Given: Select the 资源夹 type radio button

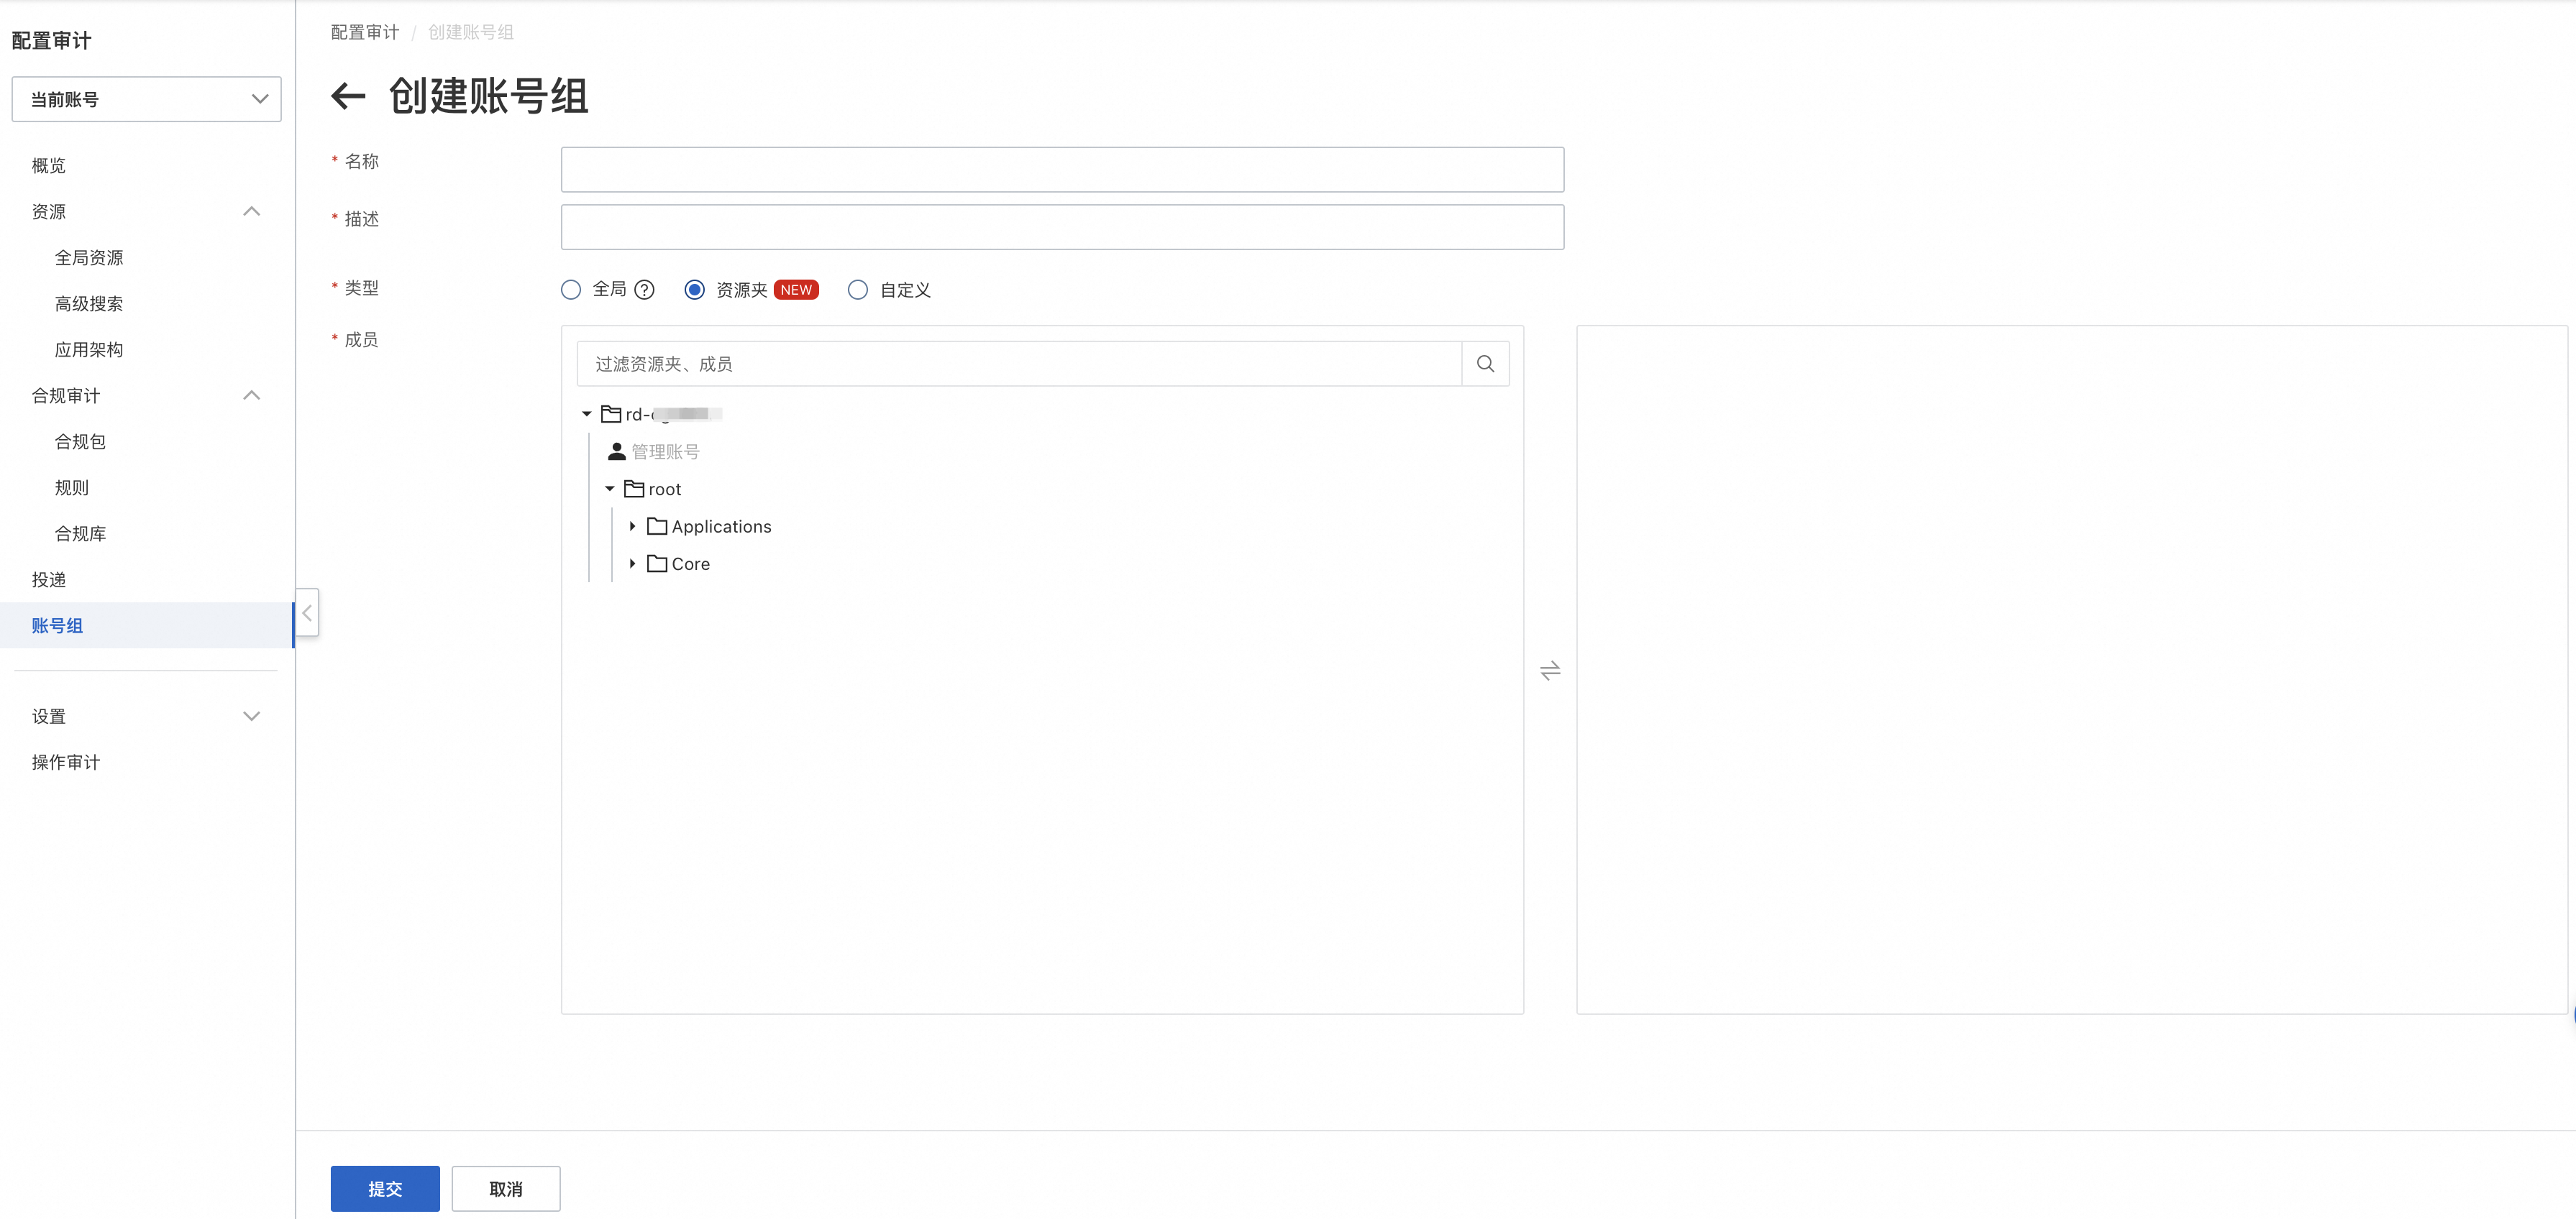Looking at the screenshot, I should pos(694,290).
